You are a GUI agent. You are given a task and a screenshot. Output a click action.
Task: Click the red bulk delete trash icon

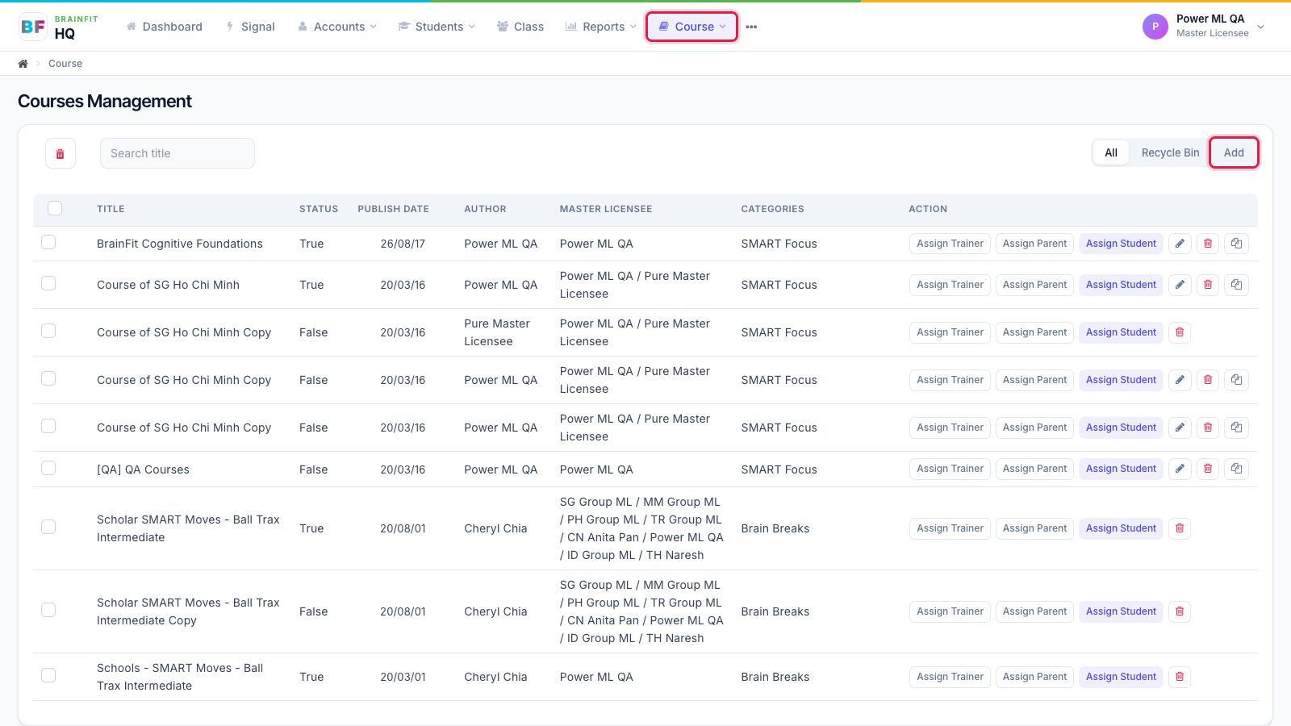(x=61, y=153)
